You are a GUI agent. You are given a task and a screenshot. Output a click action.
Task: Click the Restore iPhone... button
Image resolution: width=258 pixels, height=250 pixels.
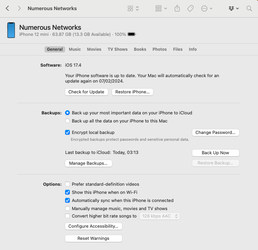pyautogui.click(x=133, y=92)
